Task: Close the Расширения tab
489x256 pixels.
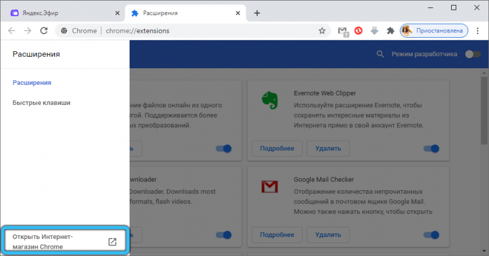Action: click(x=238, y=13)
